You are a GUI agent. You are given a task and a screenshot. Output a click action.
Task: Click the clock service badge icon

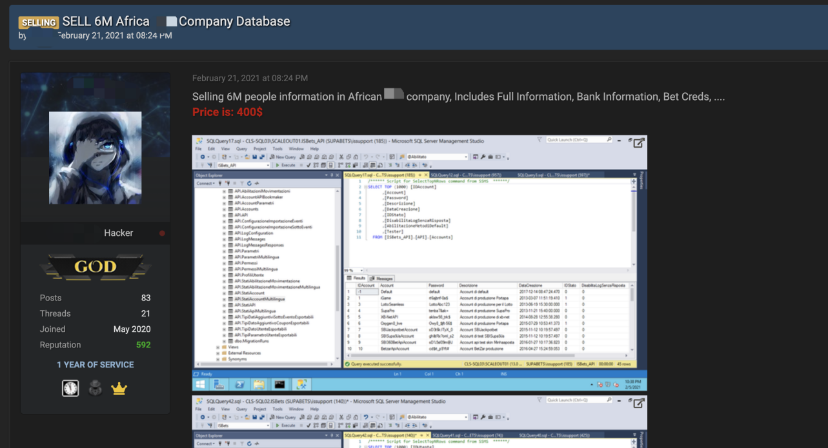point(70,388)
